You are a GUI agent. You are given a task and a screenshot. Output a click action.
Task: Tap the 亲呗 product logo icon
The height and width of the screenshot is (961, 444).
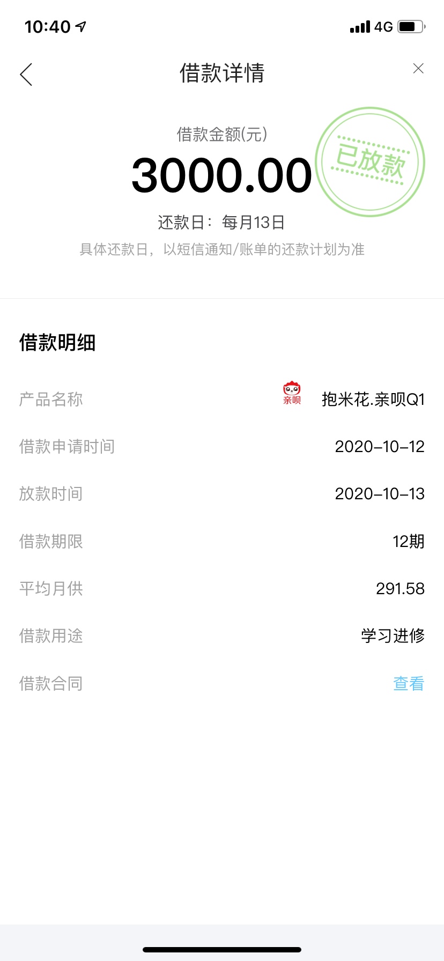pos(292,393)
